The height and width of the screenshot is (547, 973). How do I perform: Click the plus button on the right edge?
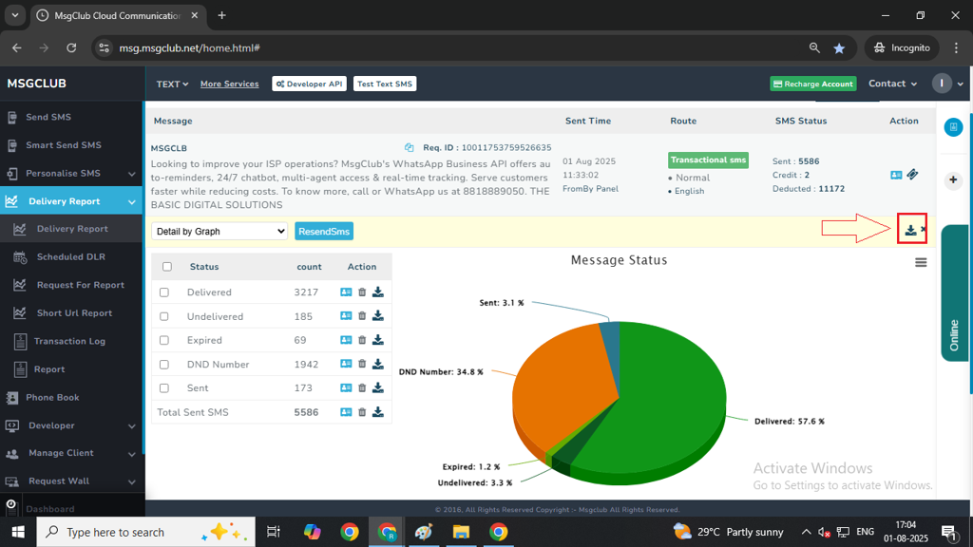[x=954, y=180]
